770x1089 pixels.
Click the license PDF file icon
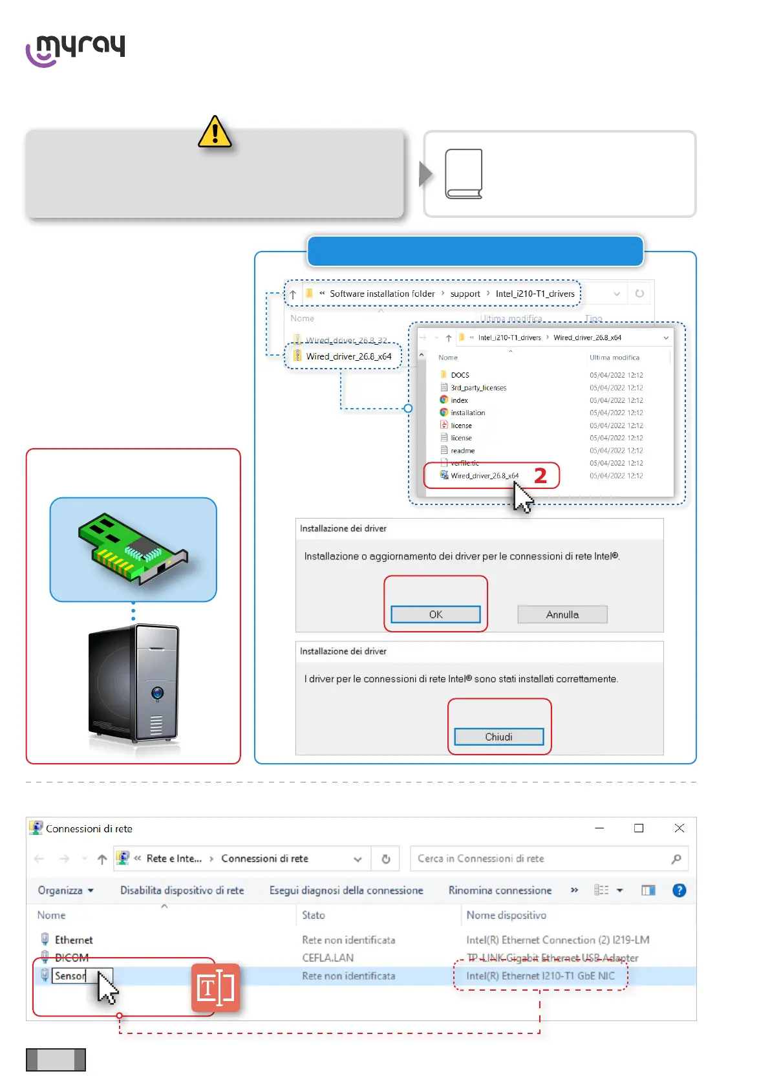(444, 425)
